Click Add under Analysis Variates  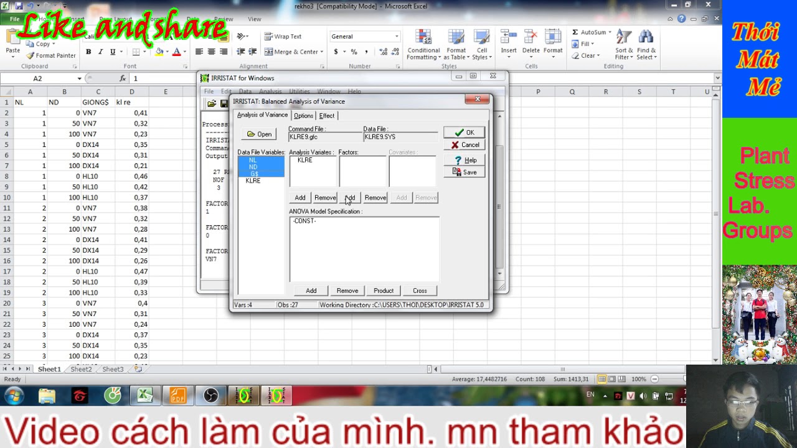[x=300, y=198]
